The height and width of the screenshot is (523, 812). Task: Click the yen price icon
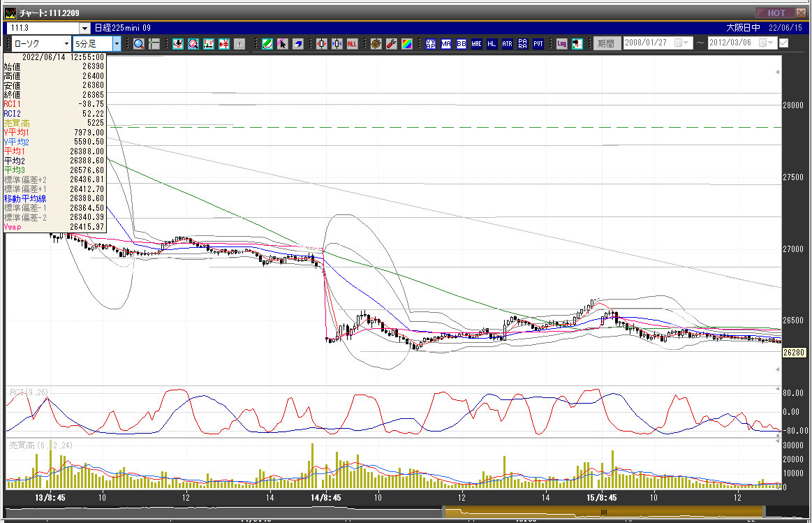point(223,44)
